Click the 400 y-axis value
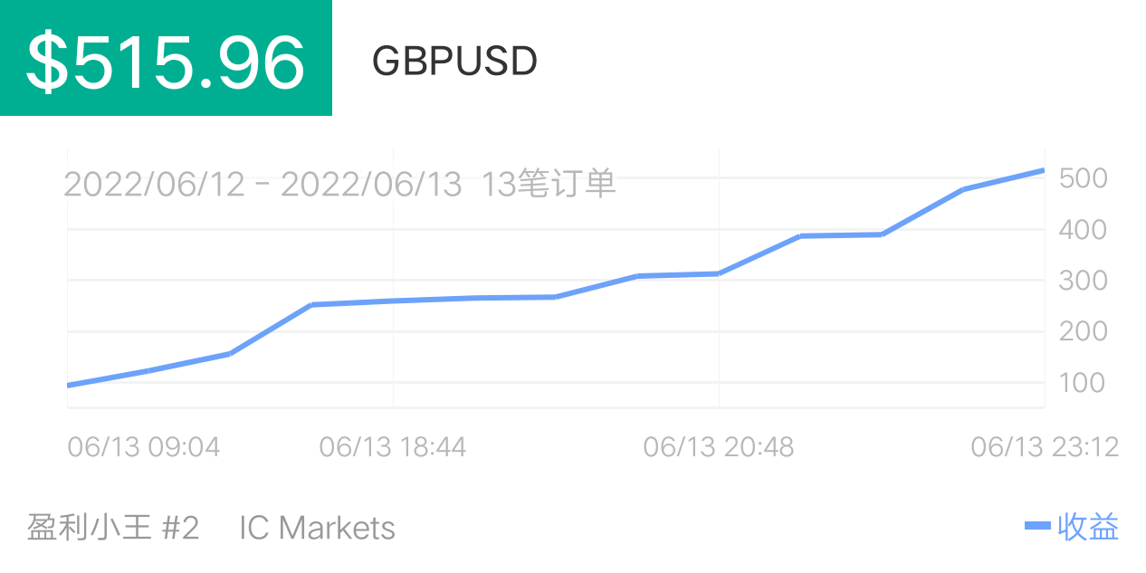Screen dimensions: 1146x573 point(1083,229)
